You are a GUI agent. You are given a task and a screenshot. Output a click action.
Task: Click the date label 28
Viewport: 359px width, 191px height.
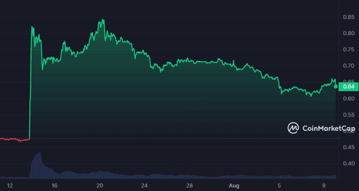pos(189,185)
